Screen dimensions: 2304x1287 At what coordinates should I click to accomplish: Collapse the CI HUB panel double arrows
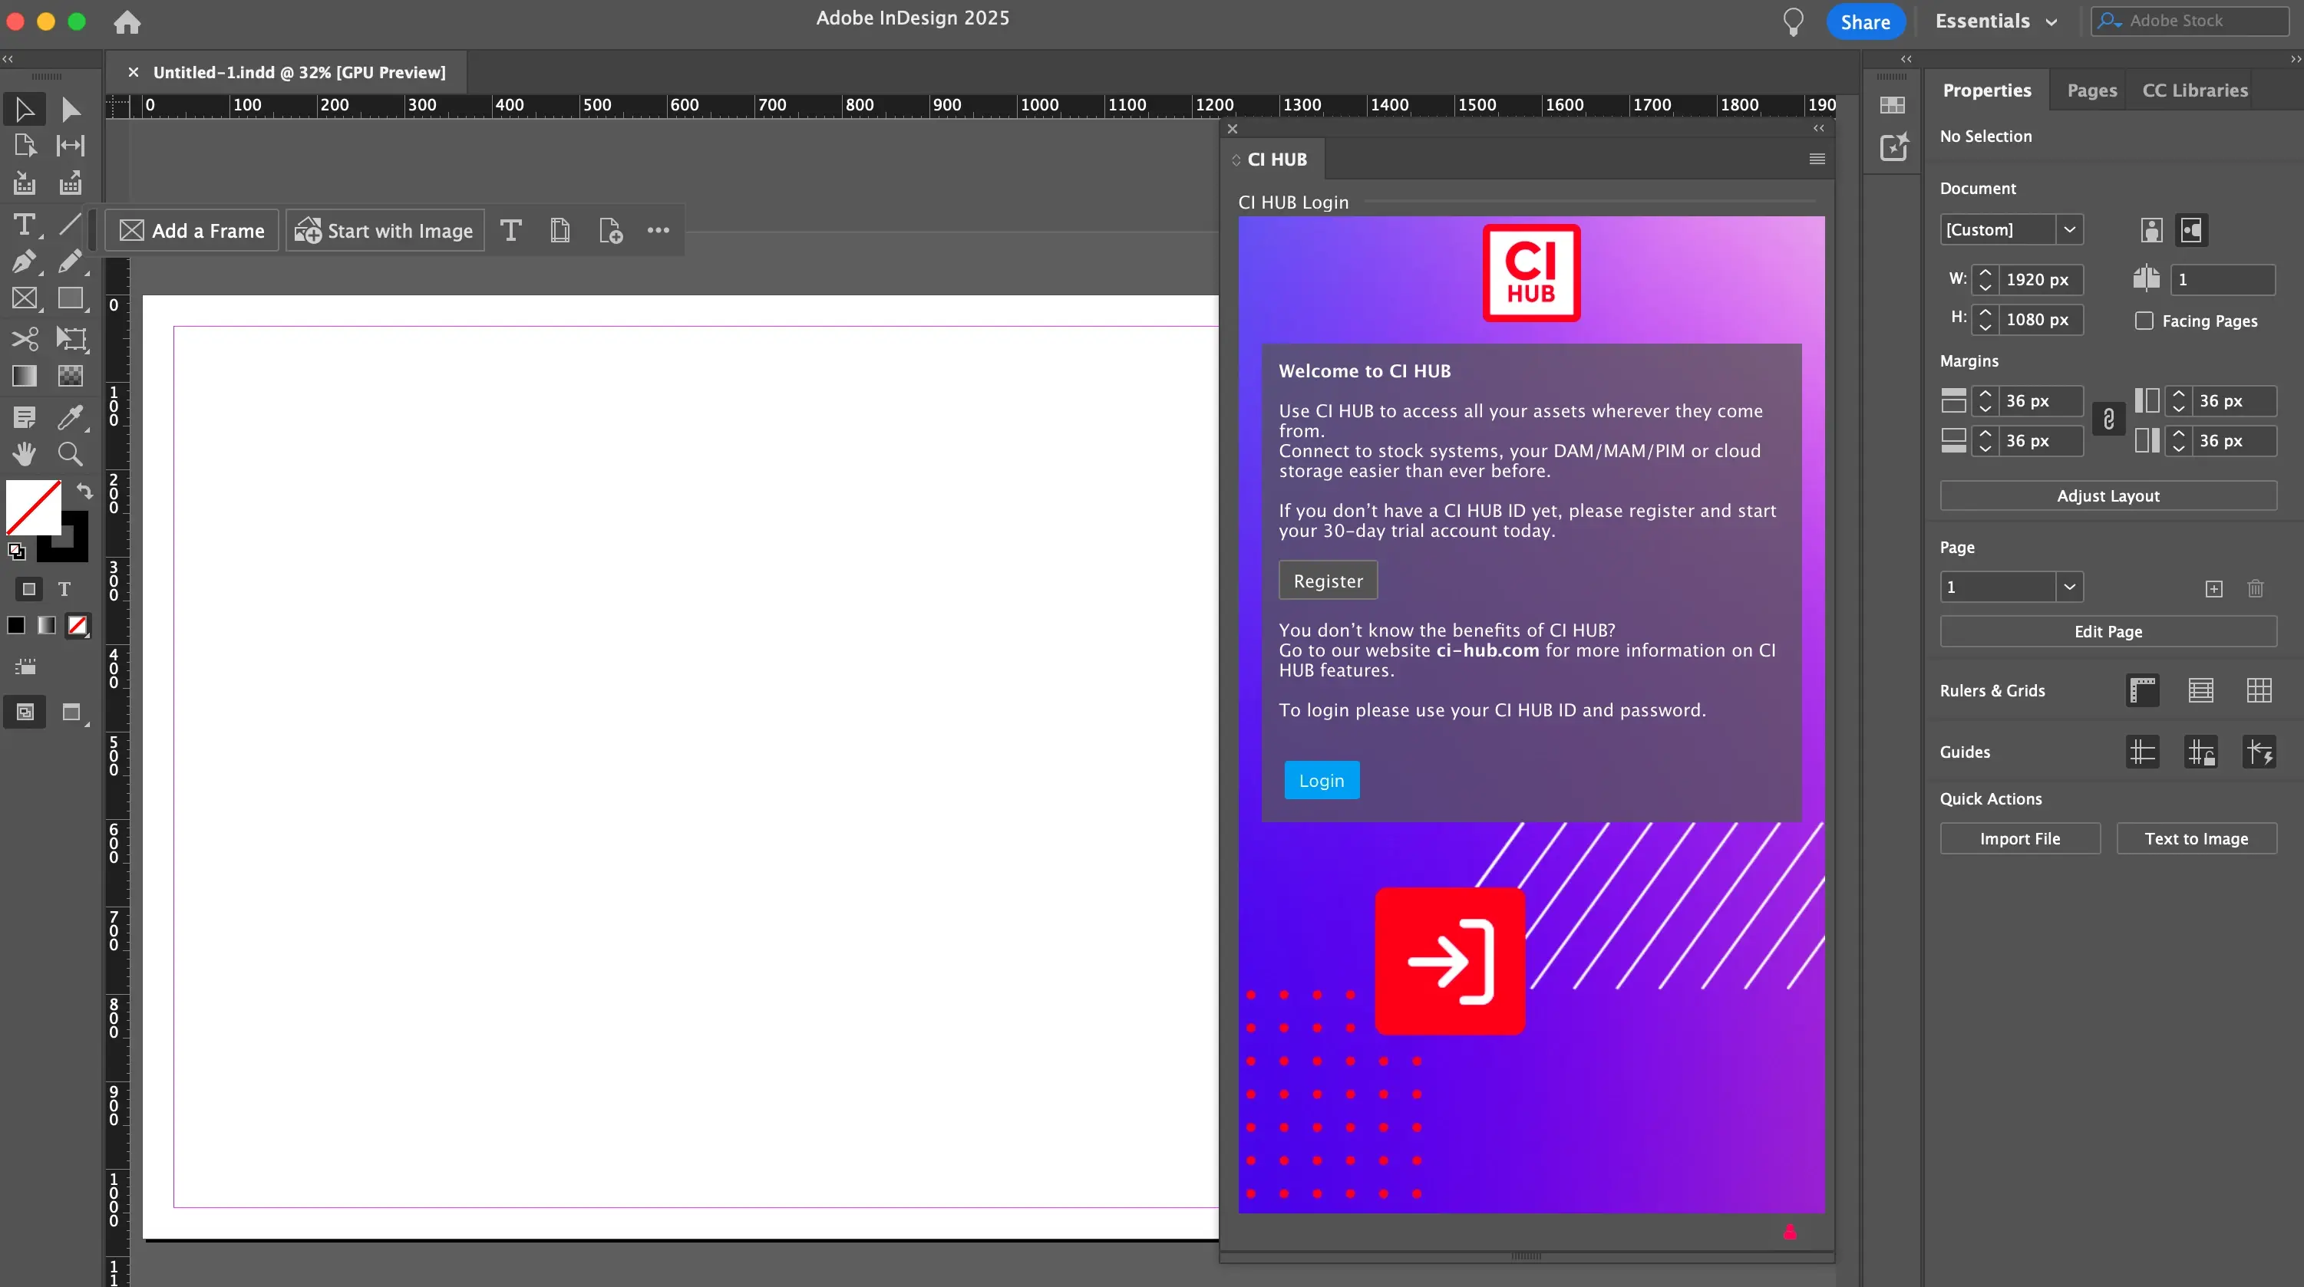(x=1818, y=129)
